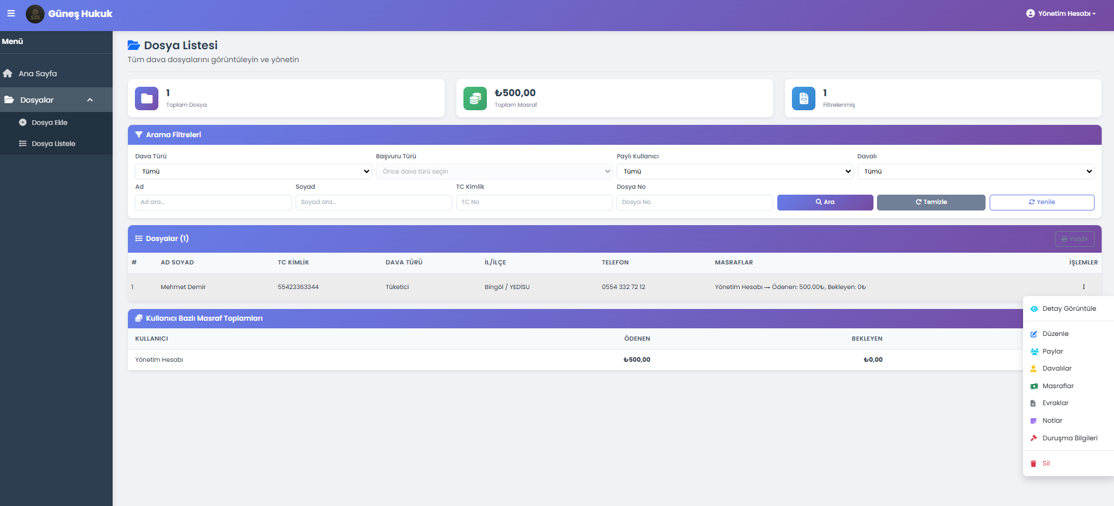The width and height of the screenshot is (1114, 506).
Task: Click the purple Toplam Dosya folder icon
Action: 147,99
